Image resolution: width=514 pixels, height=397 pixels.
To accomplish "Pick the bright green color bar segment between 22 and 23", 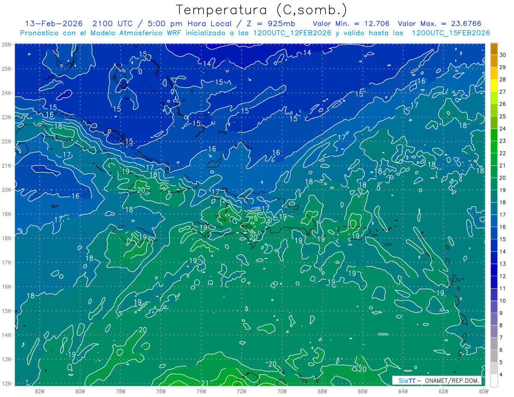I will [x=494, y=147].
